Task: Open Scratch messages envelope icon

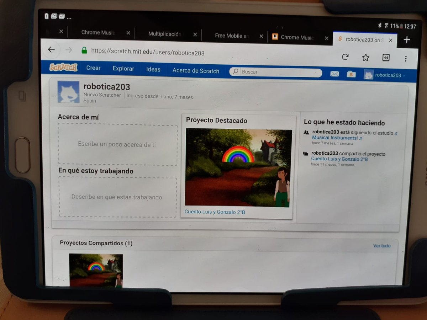Action: 334,74
